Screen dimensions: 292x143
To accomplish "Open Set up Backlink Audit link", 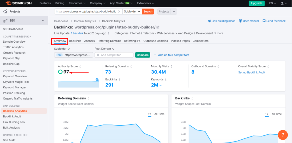I will pyautogui.click(x=252, y=72).
